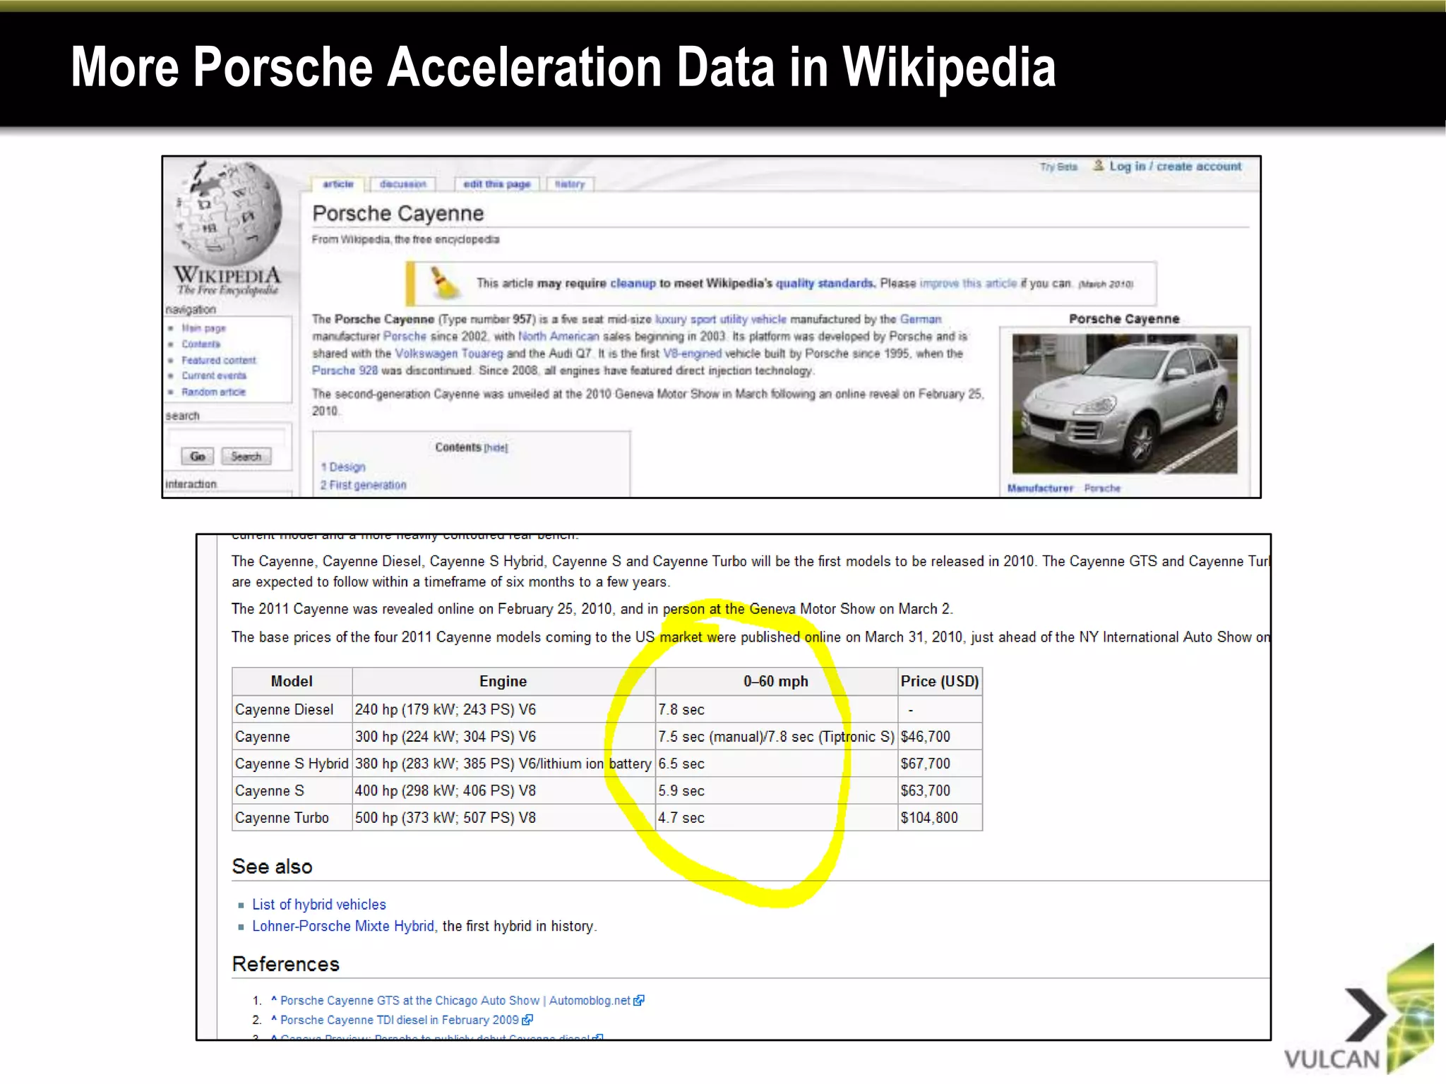
Task: Click the Model column header
Action: coord(292,681)
